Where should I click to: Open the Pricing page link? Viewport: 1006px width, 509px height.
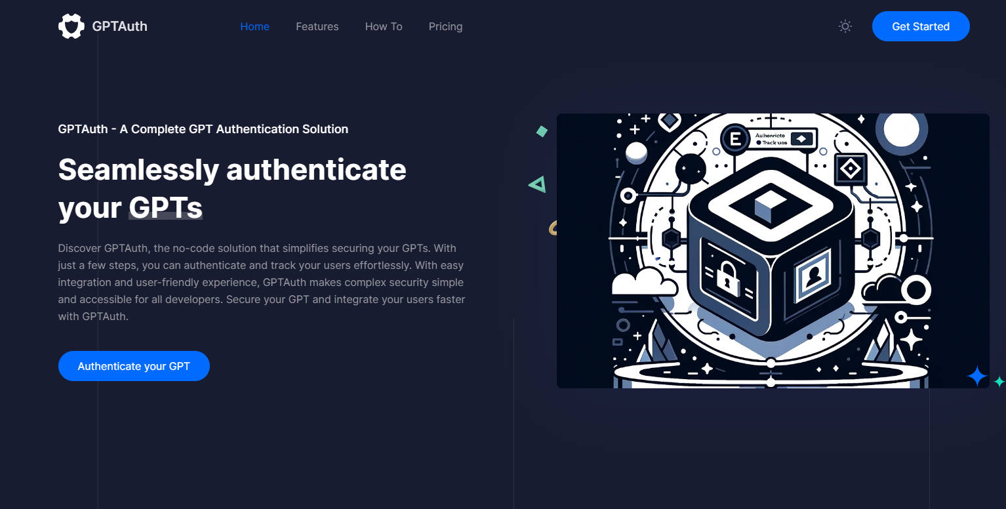[x=445, y=26]
